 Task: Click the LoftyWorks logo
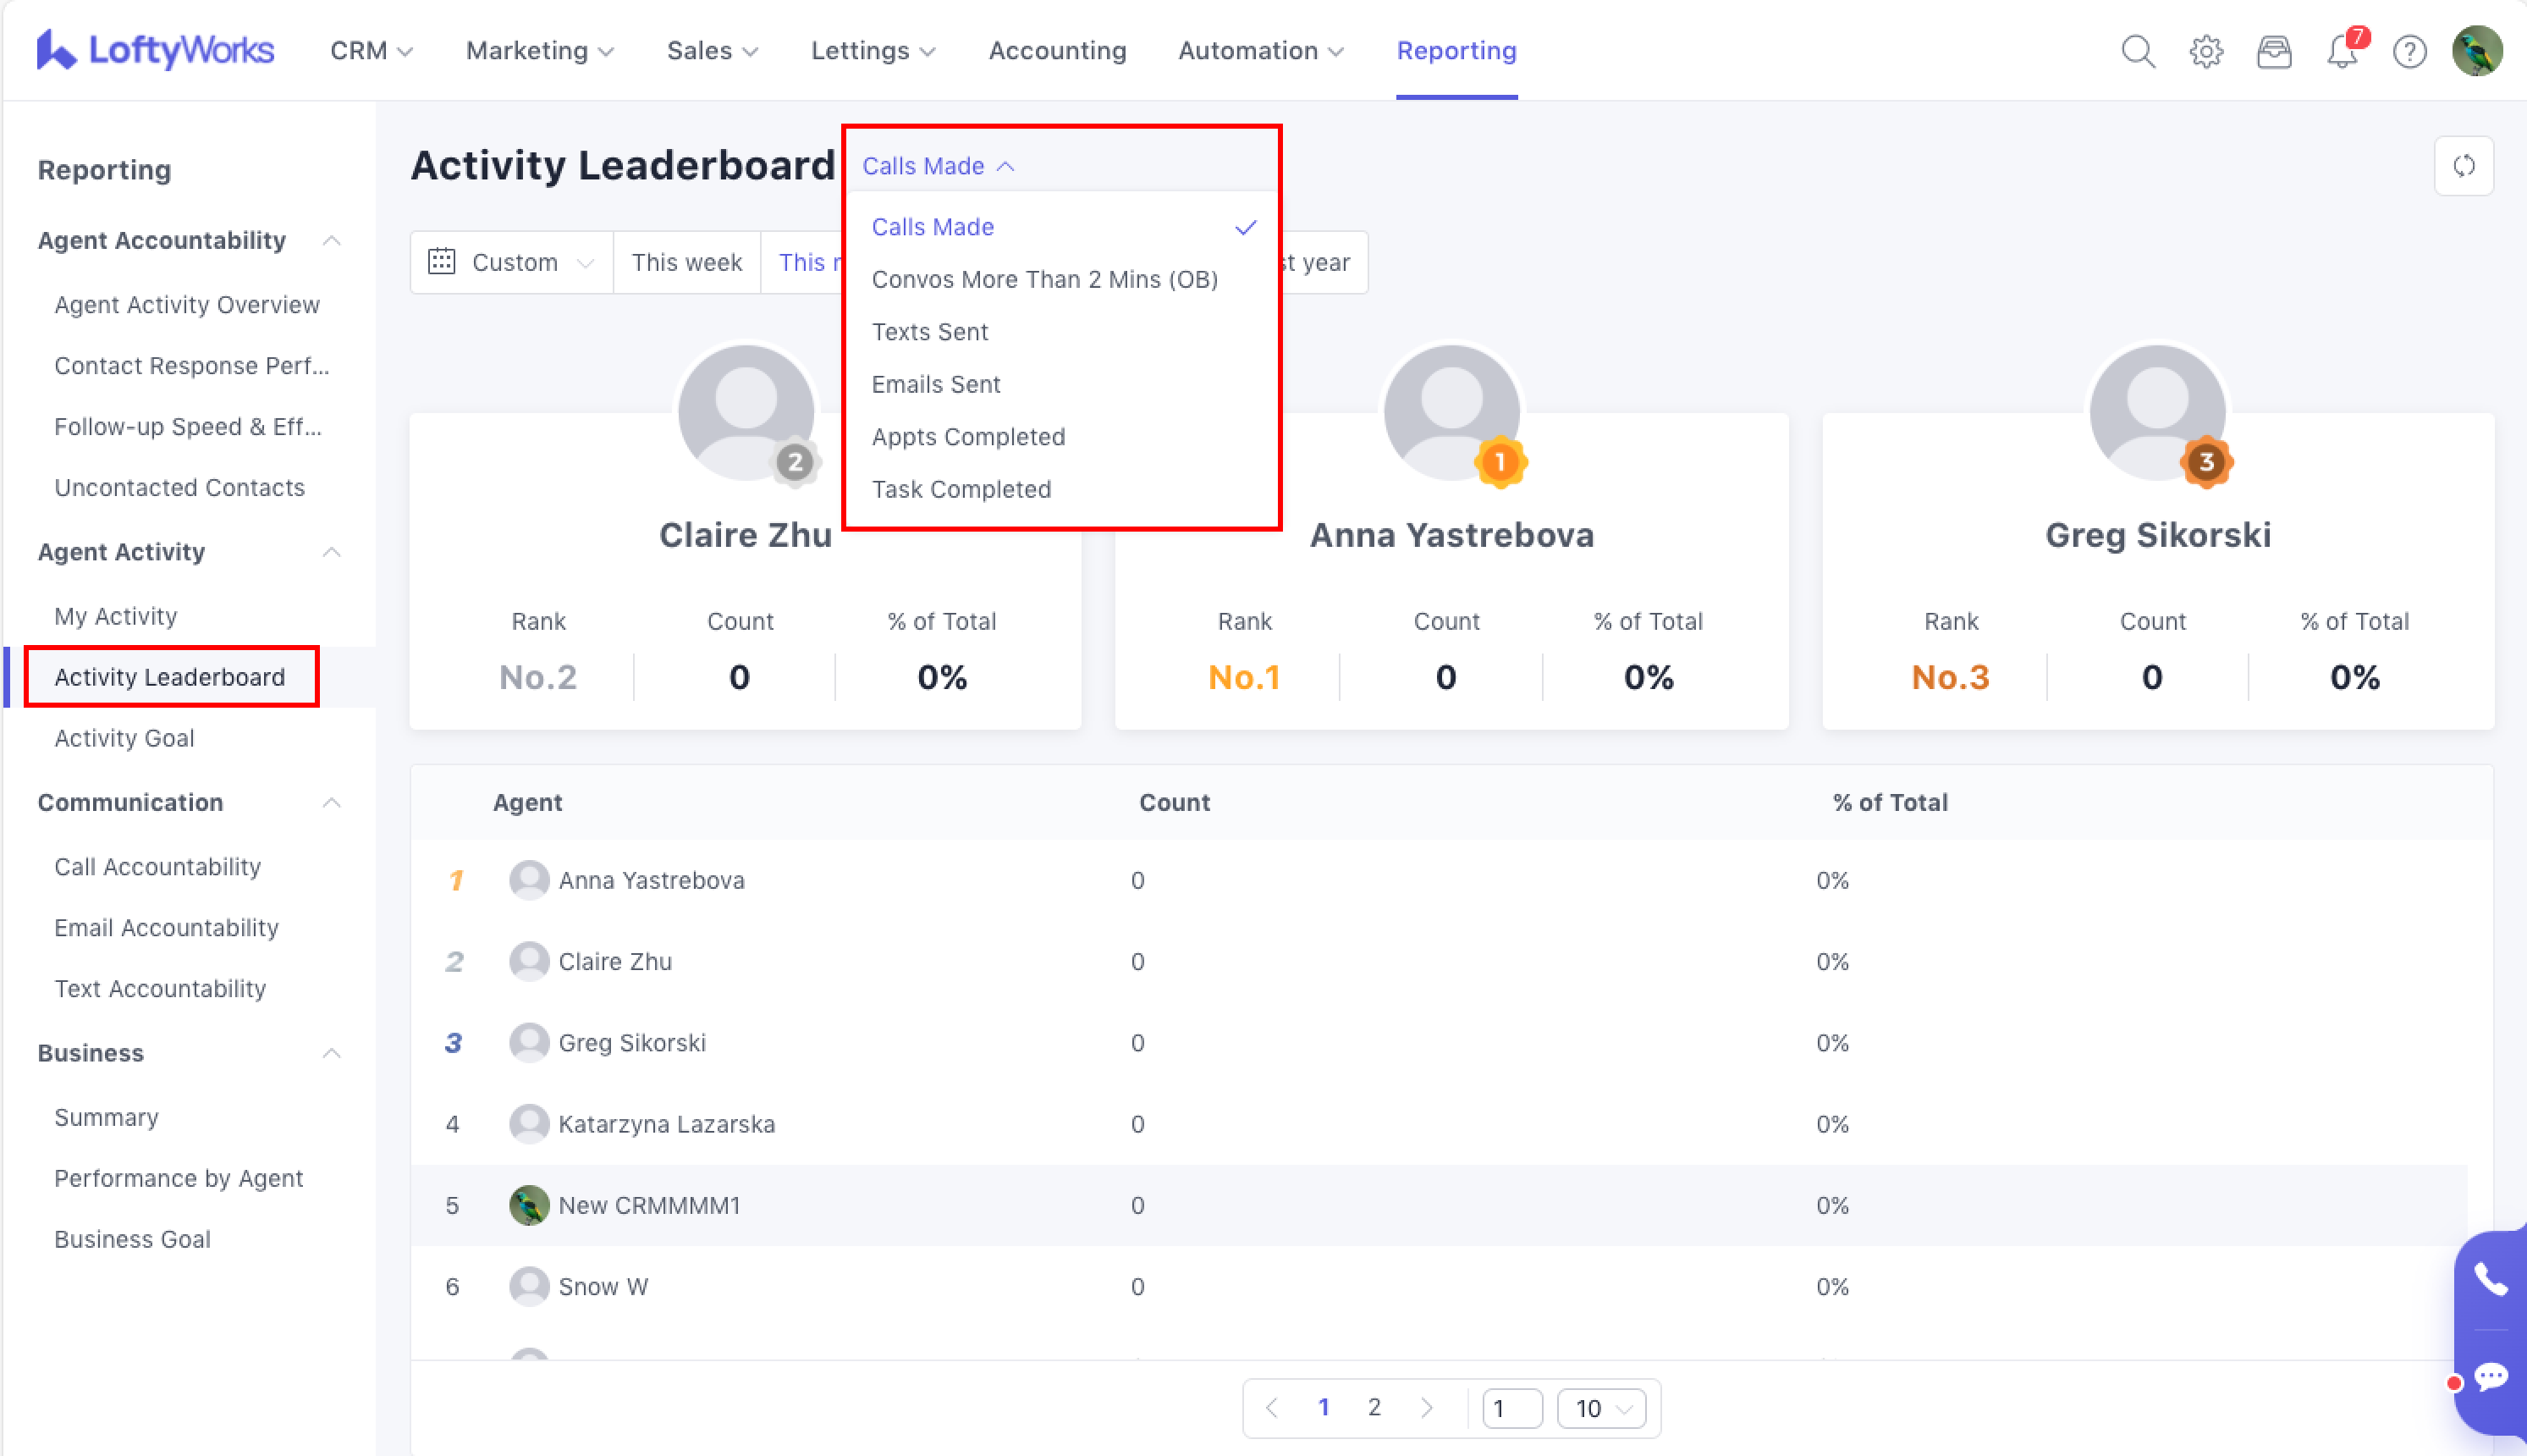pyautogui.click(x=155, y=50)
